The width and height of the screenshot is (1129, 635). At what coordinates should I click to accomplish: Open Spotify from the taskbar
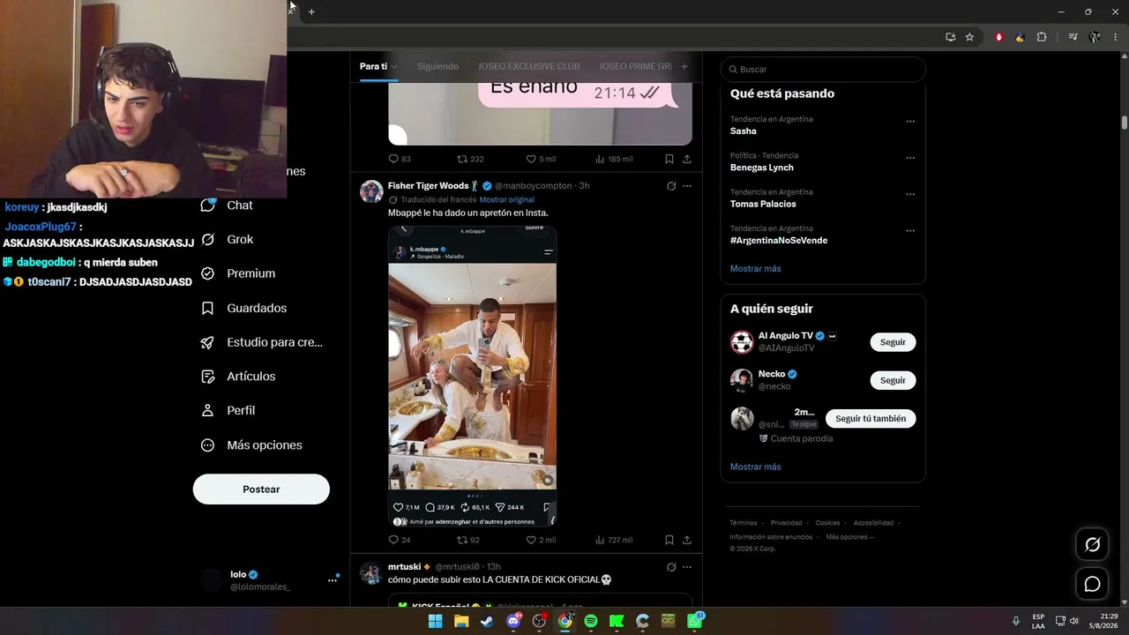click(591, 621)
